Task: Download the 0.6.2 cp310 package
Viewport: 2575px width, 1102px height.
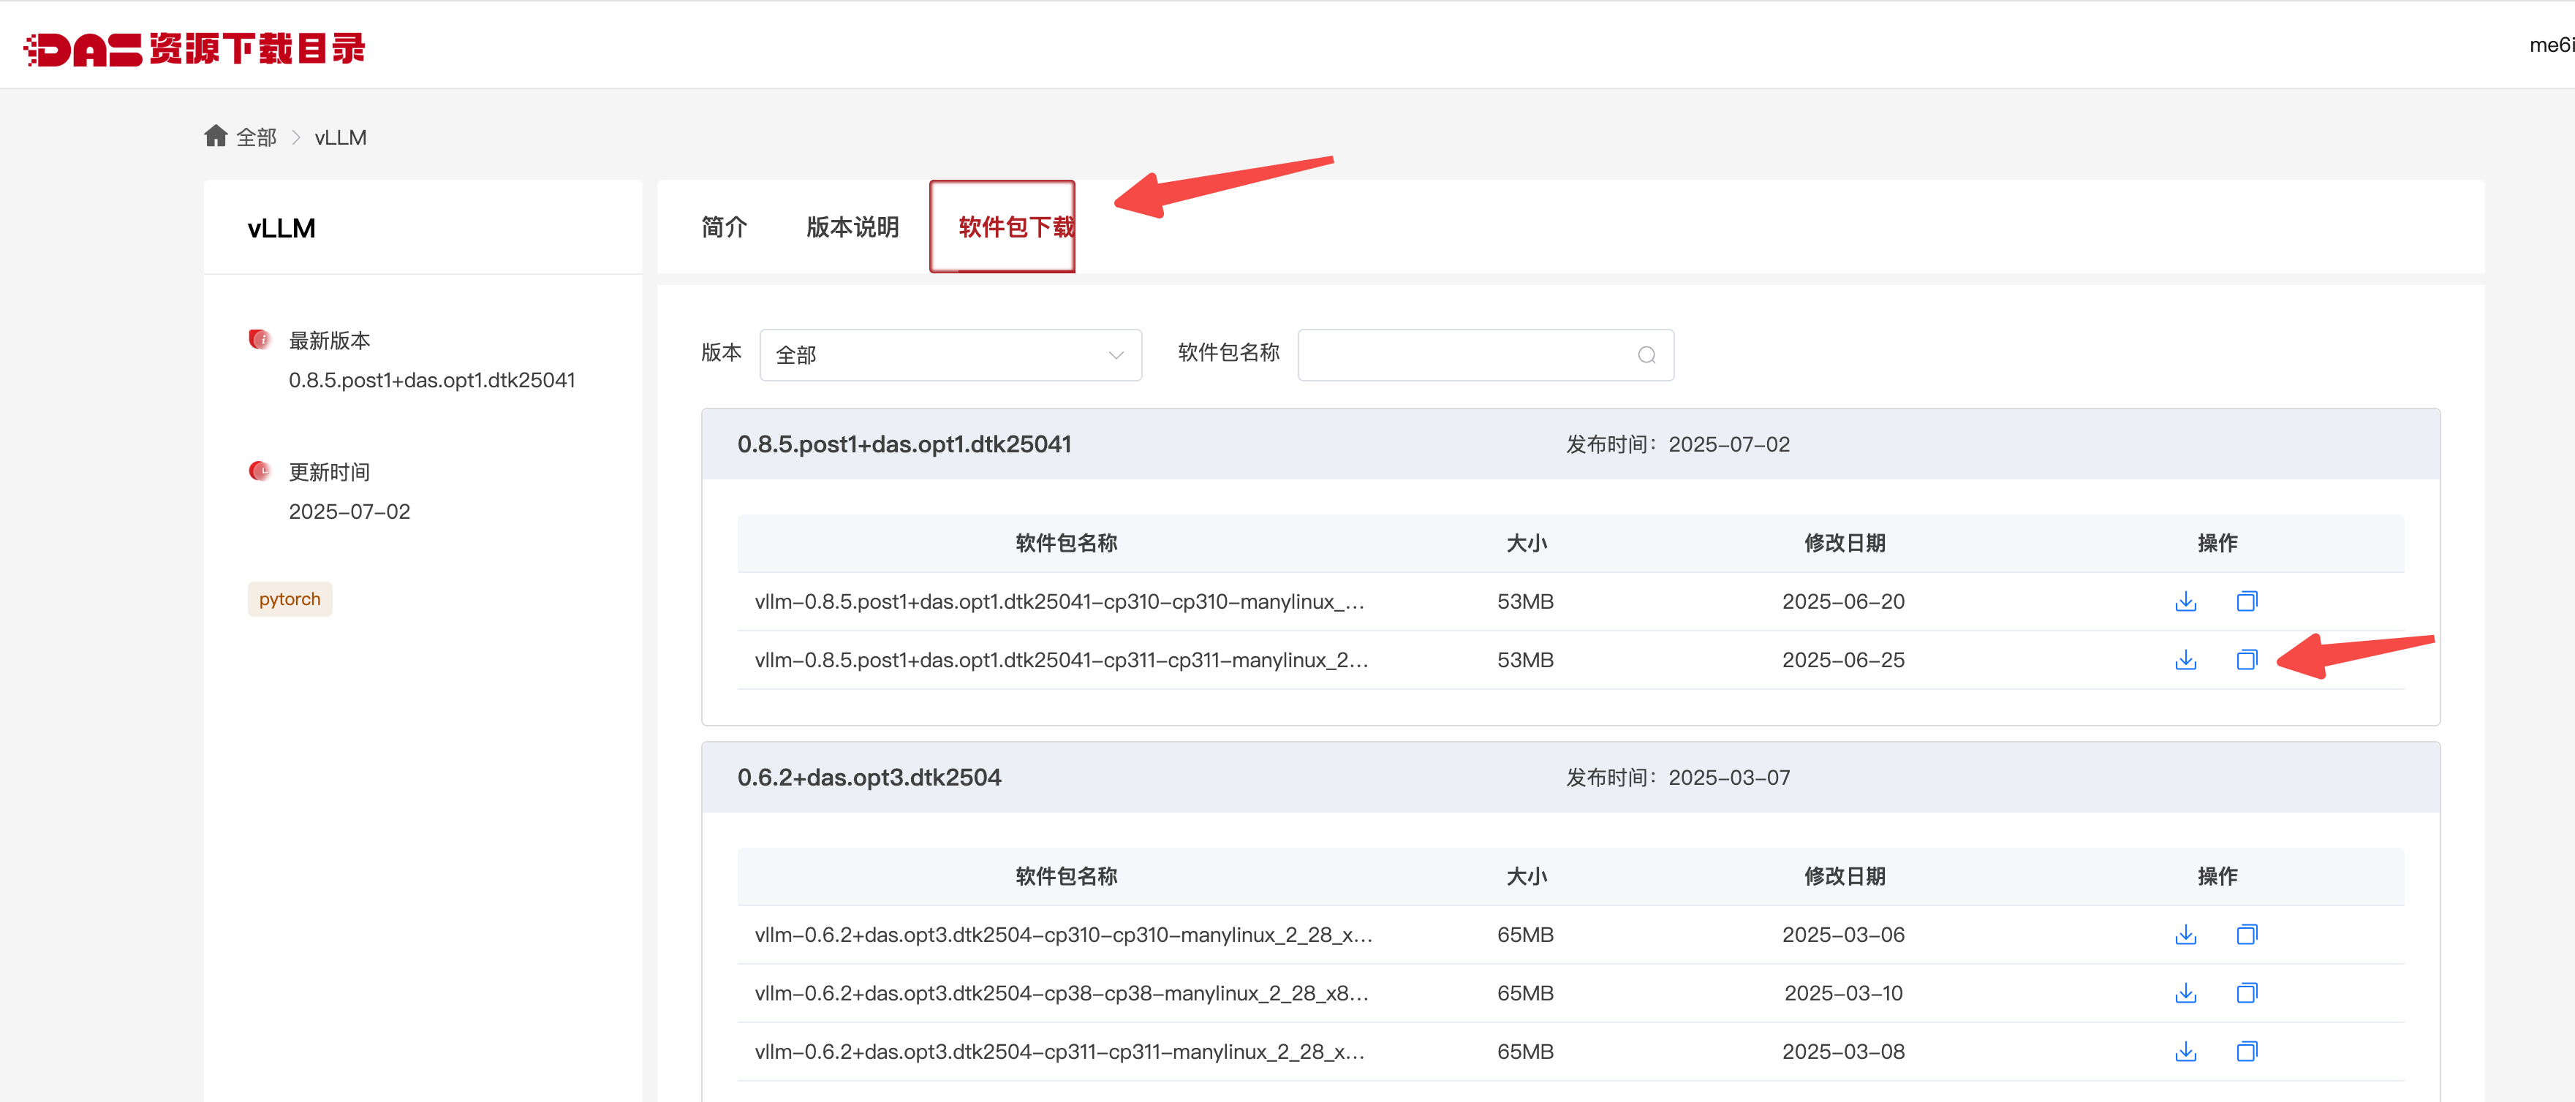Action: coord(2185,934)
